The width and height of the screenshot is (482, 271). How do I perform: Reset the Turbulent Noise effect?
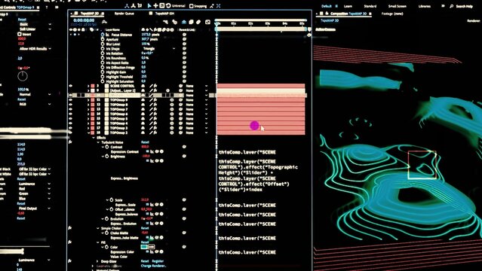pyautogui.click(x=145, y=142)
